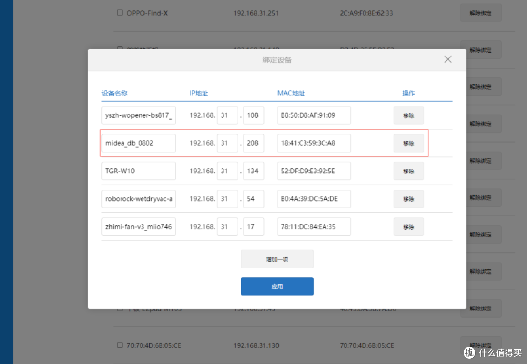Image resolution: width=527 pixels, height=364 pixels.
Task: Click 设备名称 column header
Action: click(x=115, y=93)
